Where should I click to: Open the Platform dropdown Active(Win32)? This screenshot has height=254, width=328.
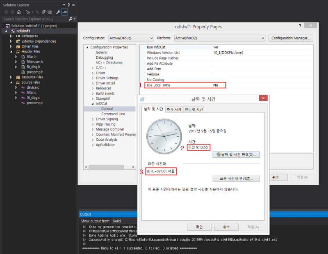[220, 38]
